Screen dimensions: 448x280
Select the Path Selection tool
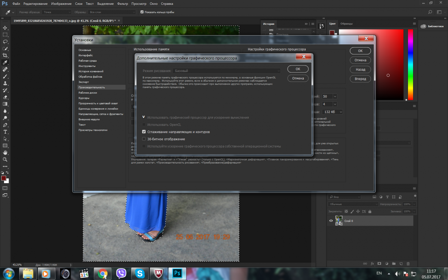tap(5, 139)
